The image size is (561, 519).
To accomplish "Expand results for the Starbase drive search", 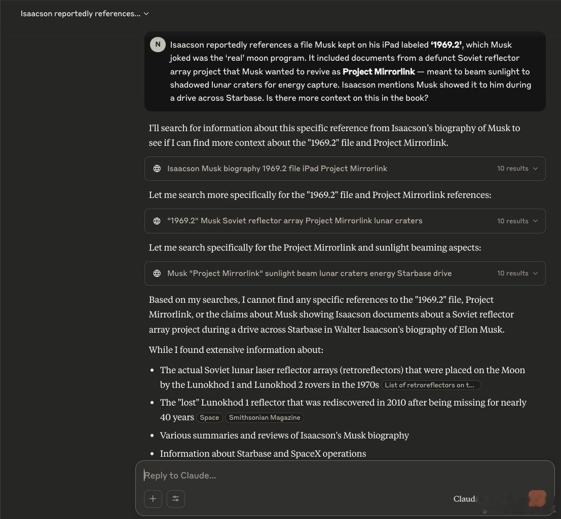I will click(x=536, y=273).
